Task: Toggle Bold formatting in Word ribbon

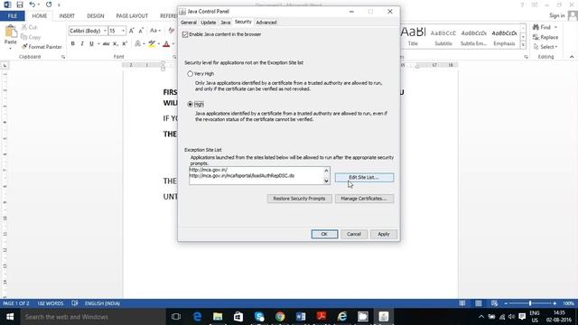Action: pyautogui.click(x=72, y=44)
